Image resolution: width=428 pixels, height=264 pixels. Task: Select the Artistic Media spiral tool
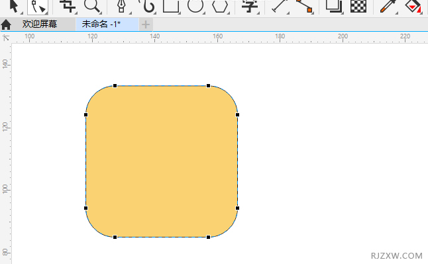pos(147,6)
